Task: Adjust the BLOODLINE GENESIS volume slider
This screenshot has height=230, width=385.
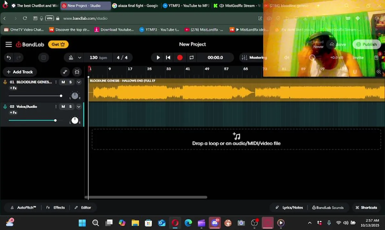Action: [x=35, y=96]
